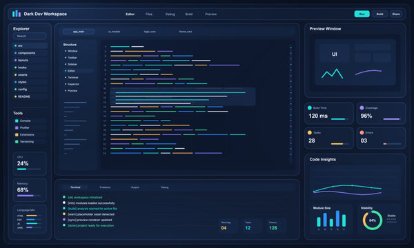Open the Preview top navigation item
The image size is (414, 248).
point(210,14)
